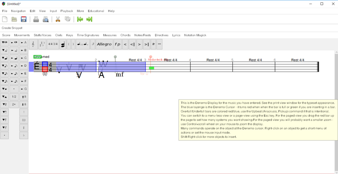Click the '>|' diminuendo end button
The width and height of the screenshot is (338, 174).
pyautogui.click(x=147, y=44)
